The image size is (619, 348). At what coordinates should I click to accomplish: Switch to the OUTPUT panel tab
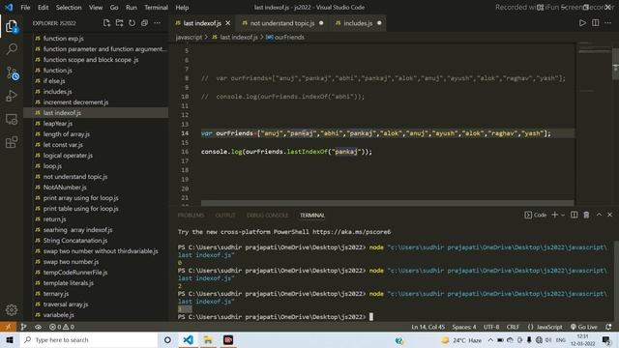[x=225, y=215]
